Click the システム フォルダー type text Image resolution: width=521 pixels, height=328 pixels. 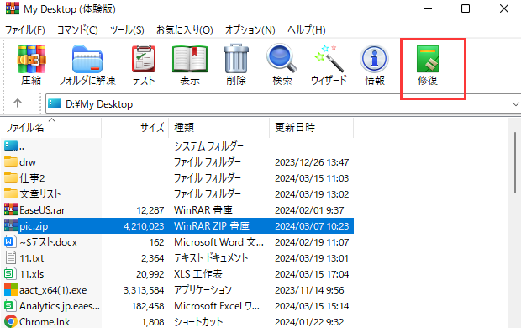(x=208, y=146)
